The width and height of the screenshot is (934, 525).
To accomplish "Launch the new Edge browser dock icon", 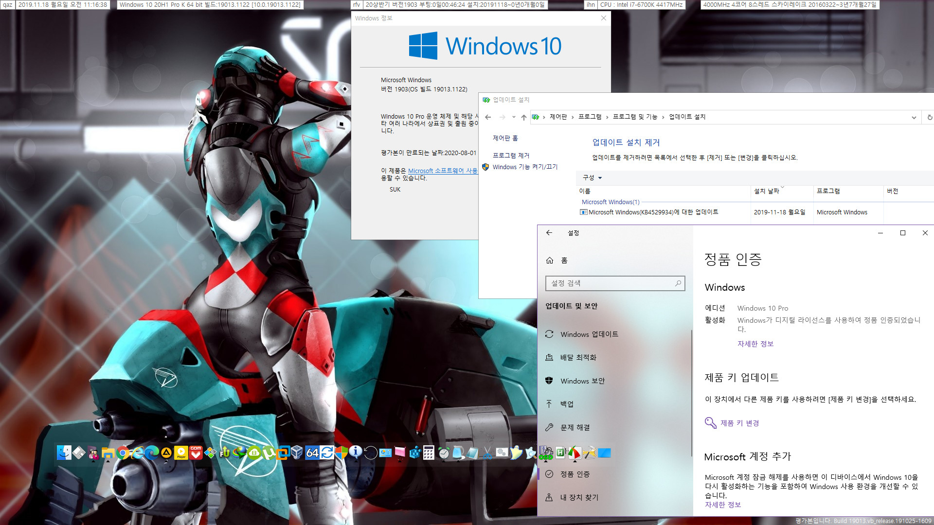I will click(x=152, y=453).
